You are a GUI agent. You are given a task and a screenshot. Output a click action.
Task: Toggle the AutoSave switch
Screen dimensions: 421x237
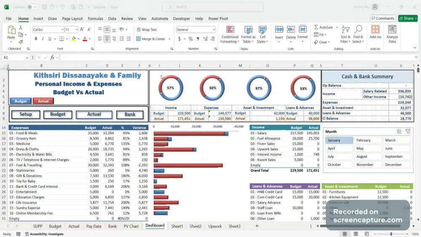[x=32, y=7]
